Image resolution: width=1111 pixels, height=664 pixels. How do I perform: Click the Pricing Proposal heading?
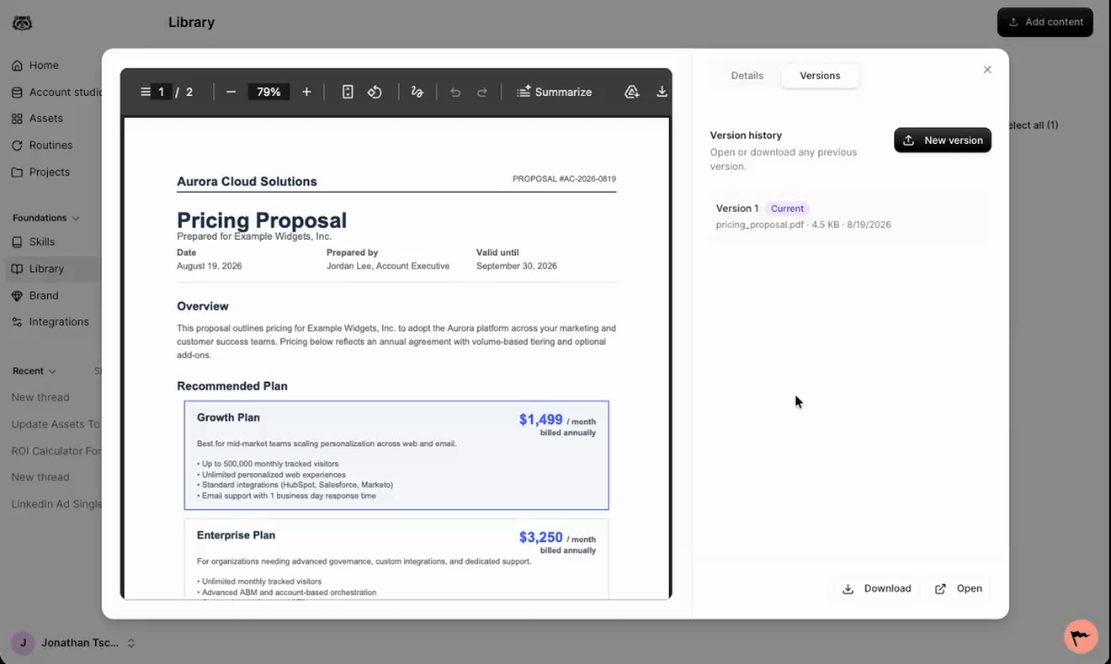(x=262, y=220)
